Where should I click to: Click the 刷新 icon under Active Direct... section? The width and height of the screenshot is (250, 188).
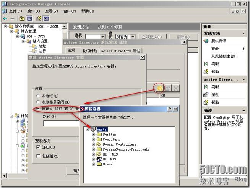pyautogui.click(x=206, y=87)
